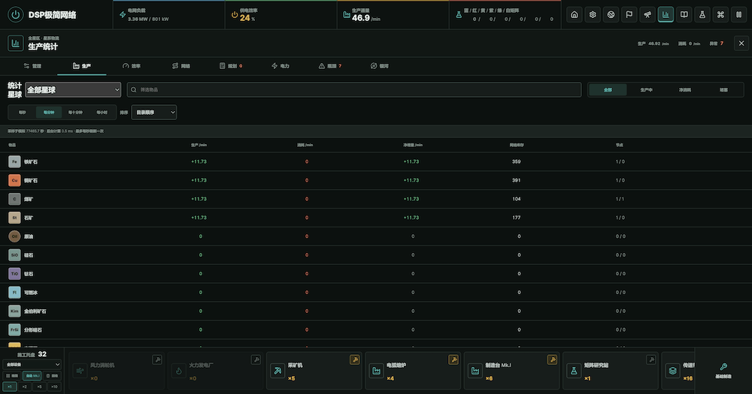Select the 每小时 time unit option
The image size is (752, 394).
tap(102, 113)
